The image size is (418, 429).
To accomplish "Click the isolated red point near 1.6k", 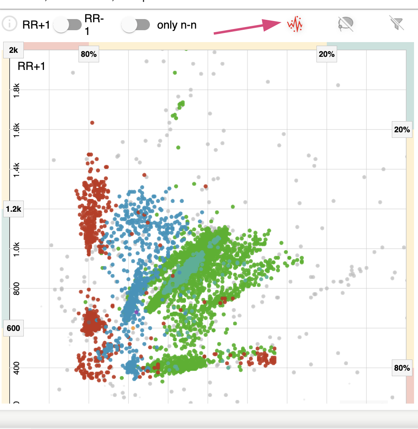I will click(x=92, y=123).
